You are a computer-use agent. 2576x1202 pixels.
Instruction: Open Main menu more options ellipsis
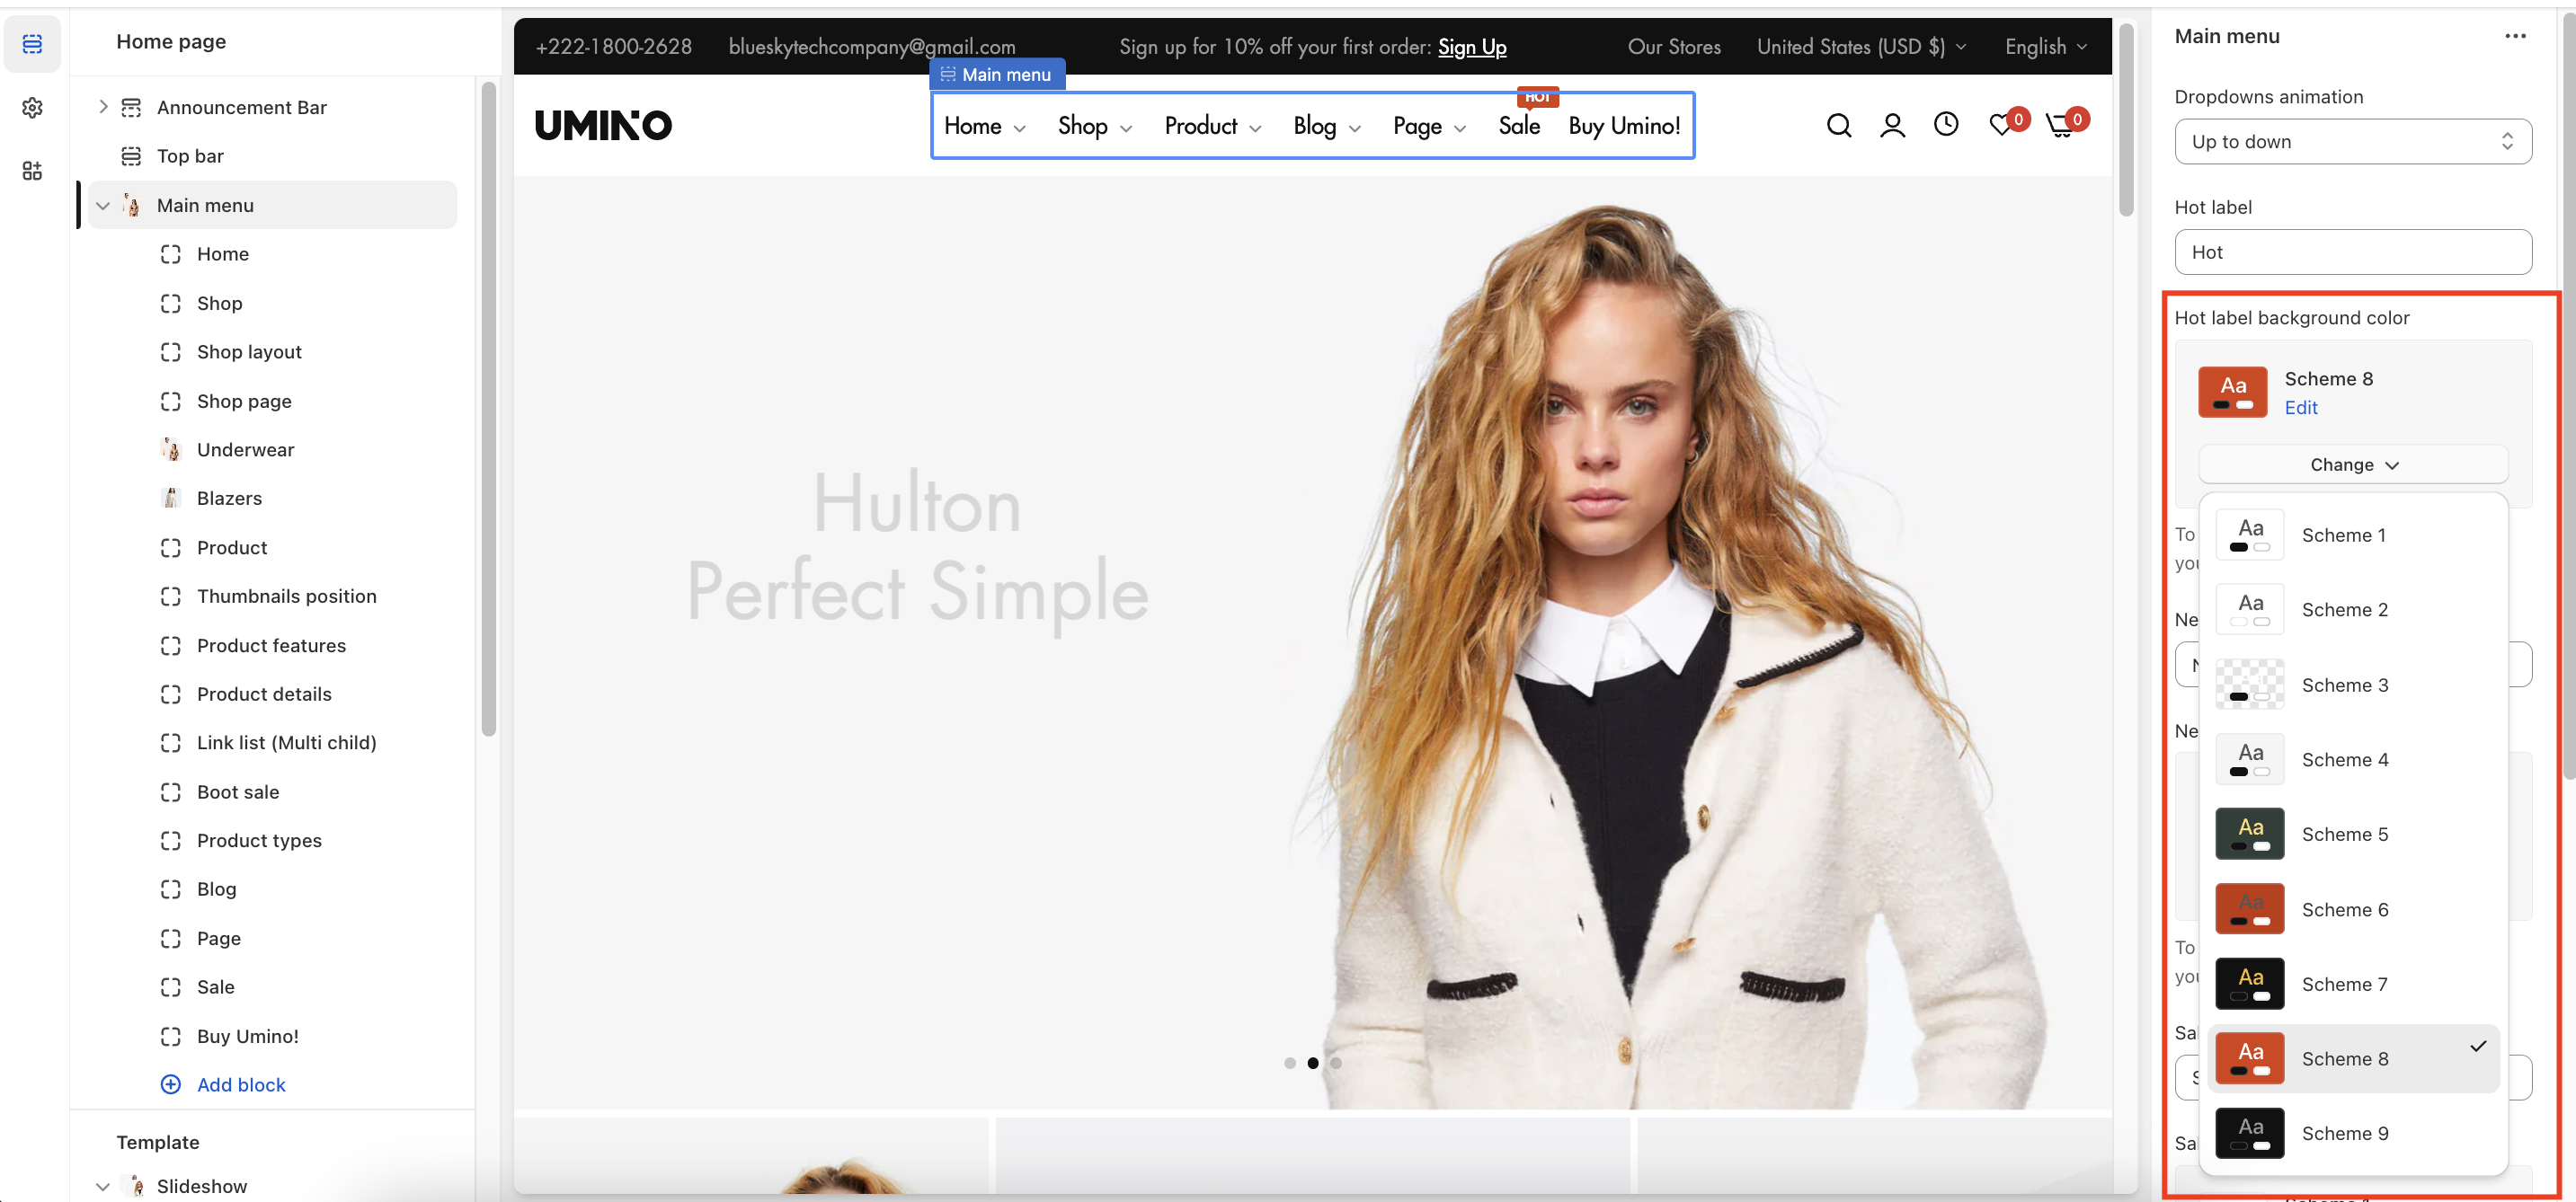click(2514, 36)
